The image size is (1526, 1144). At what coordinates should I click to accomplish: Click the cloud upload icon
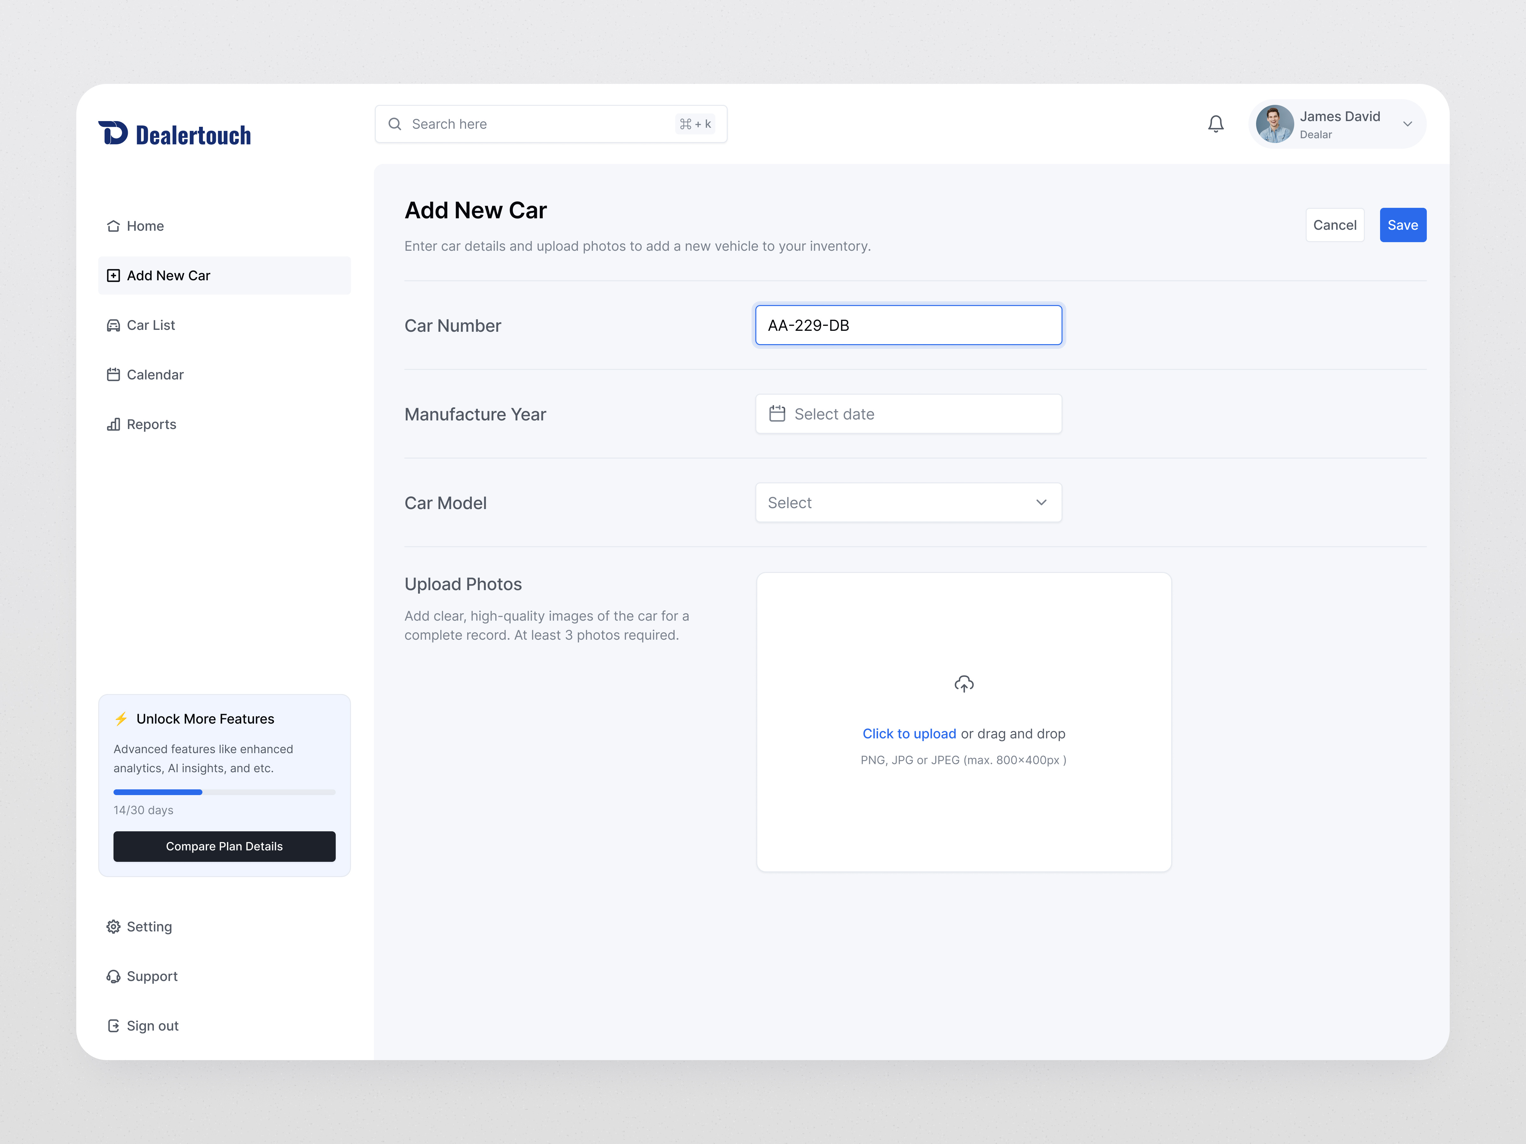pyautogui.click(x=964, y=683)
